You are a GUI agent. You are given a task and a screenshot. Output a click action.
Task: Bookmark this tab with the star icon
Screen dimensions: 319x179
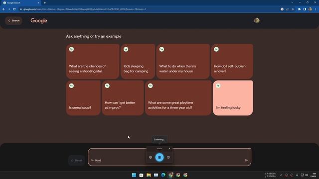(x=293, y=9)
